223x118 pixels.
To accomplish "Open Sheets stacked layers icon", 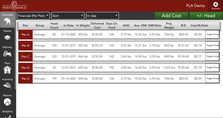I will point(7,37).
